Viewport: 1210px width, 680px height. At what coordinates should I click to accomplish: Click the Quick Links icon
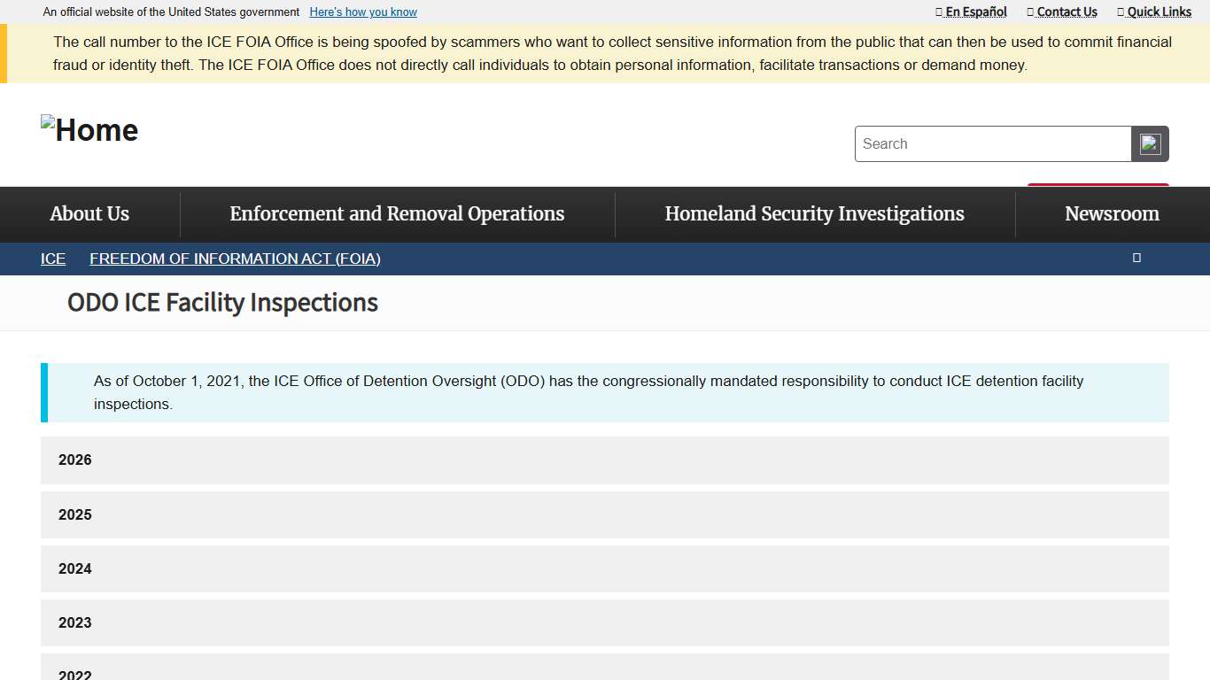(1119, 12)
